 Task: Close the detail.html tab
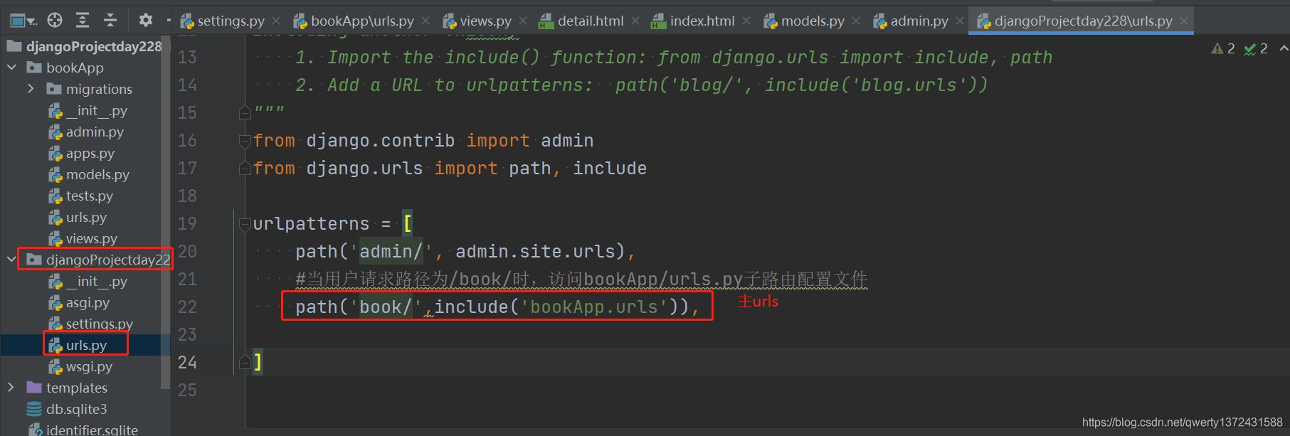(x=635, y=21)
